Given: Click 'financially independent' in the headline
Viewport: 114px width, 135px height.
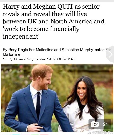Looking at the screenshot, I should [41, 33].
